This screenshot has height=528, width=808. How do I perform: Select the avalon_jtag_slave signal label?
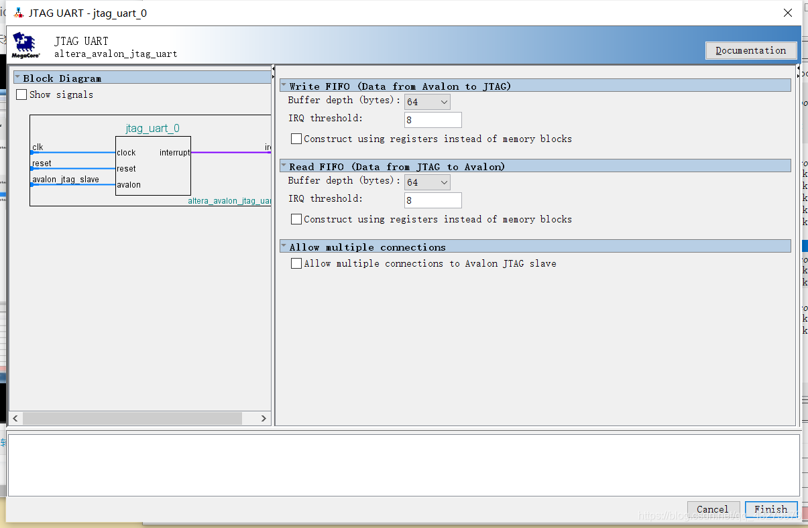click(66, 179)
